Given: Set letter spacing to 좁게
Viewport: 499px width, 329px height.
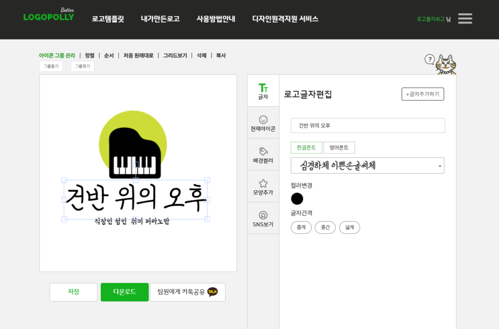Looking at the screenshot, I should (301, 228).
